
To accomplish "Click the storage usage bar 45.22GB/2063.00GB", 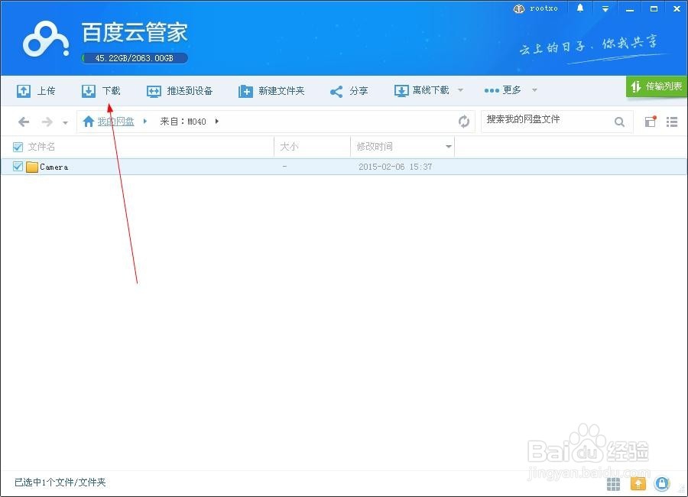I will point(135,58).
